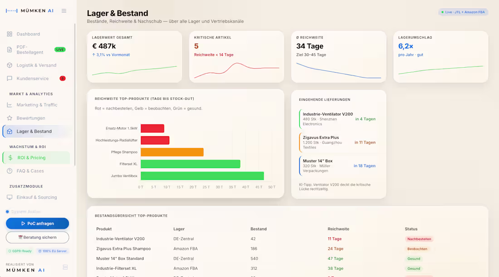The width and height of the screenshot is (499, 277).
Task: Click the orange Pflege Shampoo bar
Action: click(x=172, y=152)
